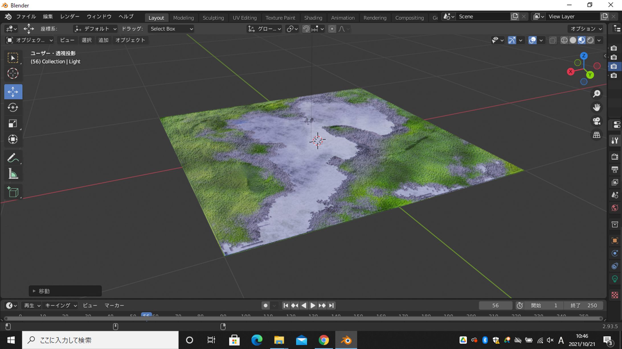The height and width of the screenshot is (349, 622).
Task: Open Output properties printer tab
Action: [x=615, y=170]
